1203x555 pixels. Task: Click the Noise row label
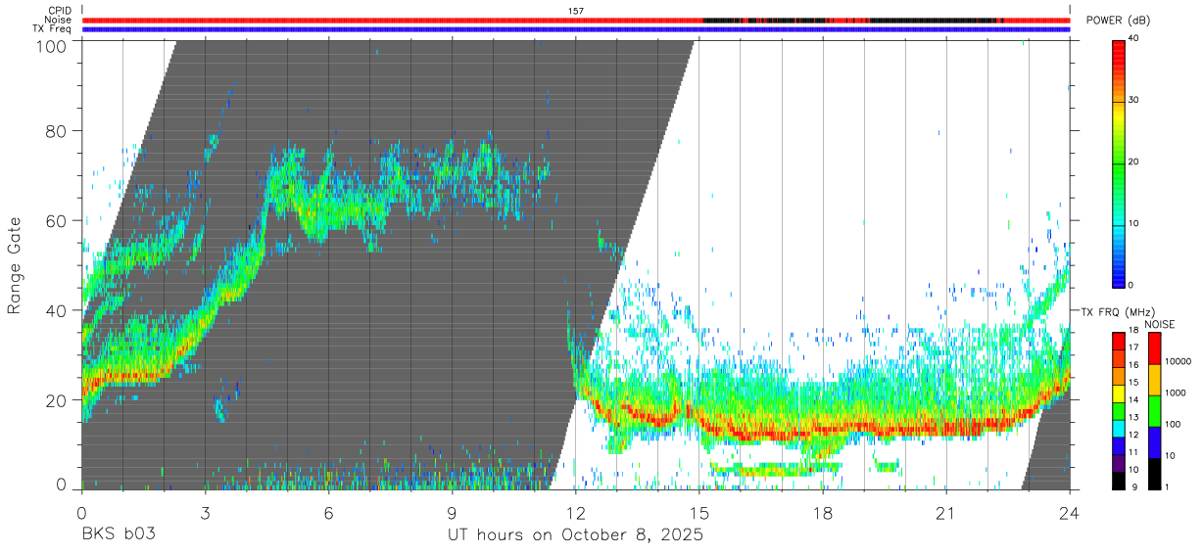tap(59, 20)
